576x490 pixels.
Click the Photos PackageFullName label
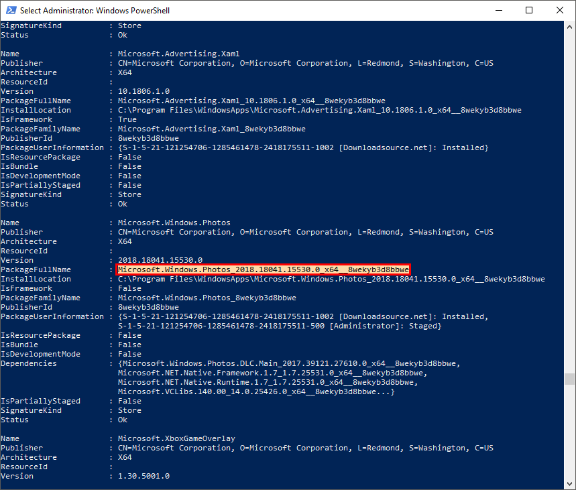[36, 269]
